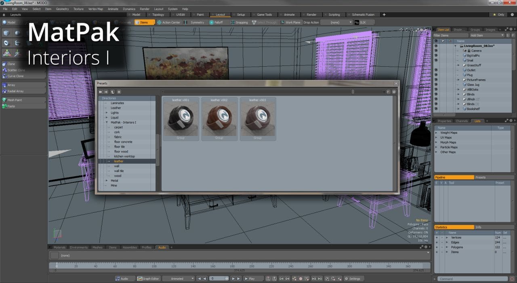Toggle visibility of PictureFrames group
Image resolution: width=517 pixels, height=283 pixels.
[x=436, y=80]
